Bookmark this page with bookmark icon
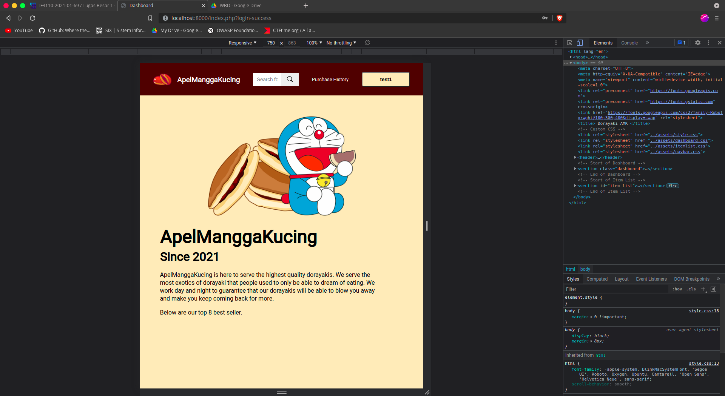Viewport: 725px width, 396px height. [x=150, y=18]
